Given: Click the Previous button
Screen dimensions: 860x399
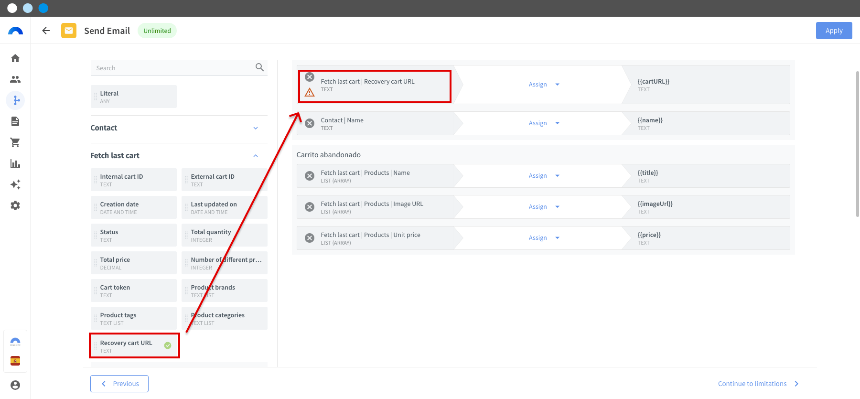Looking at the screenshot, I should click(119, 384).
